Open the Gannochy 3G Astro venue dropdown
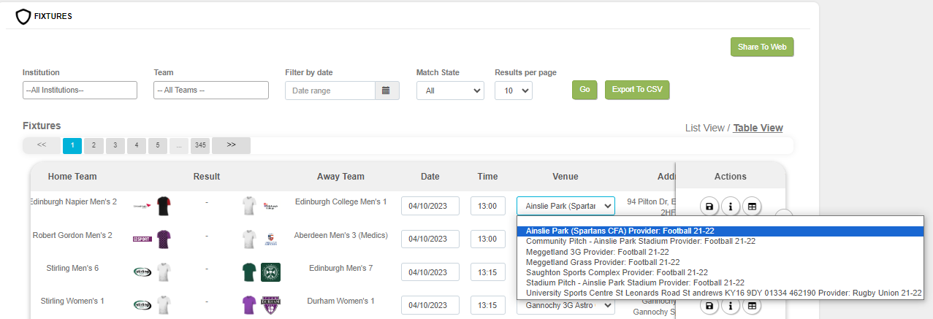This screenshot has height=319, width=933. click(x=565, y=305)
